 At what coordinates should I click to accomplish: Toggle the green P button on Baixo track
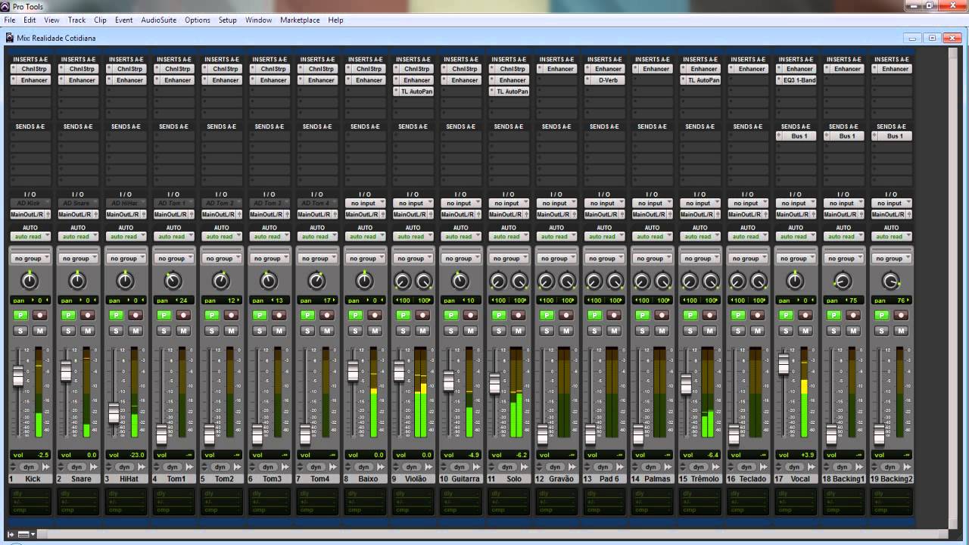[x=355, y=315]
